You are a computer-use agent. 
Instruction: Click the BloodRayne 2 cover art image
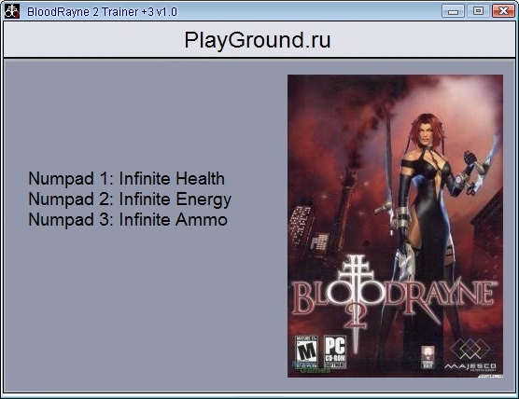coord(395,227)
